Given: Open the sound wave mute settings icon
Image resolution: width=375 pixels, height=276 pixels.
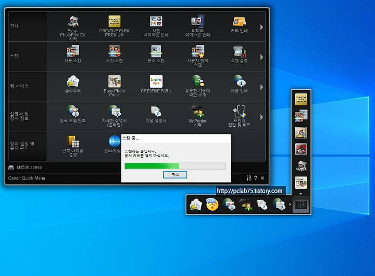Looking at the screenshot, I should tap(114, 141).
